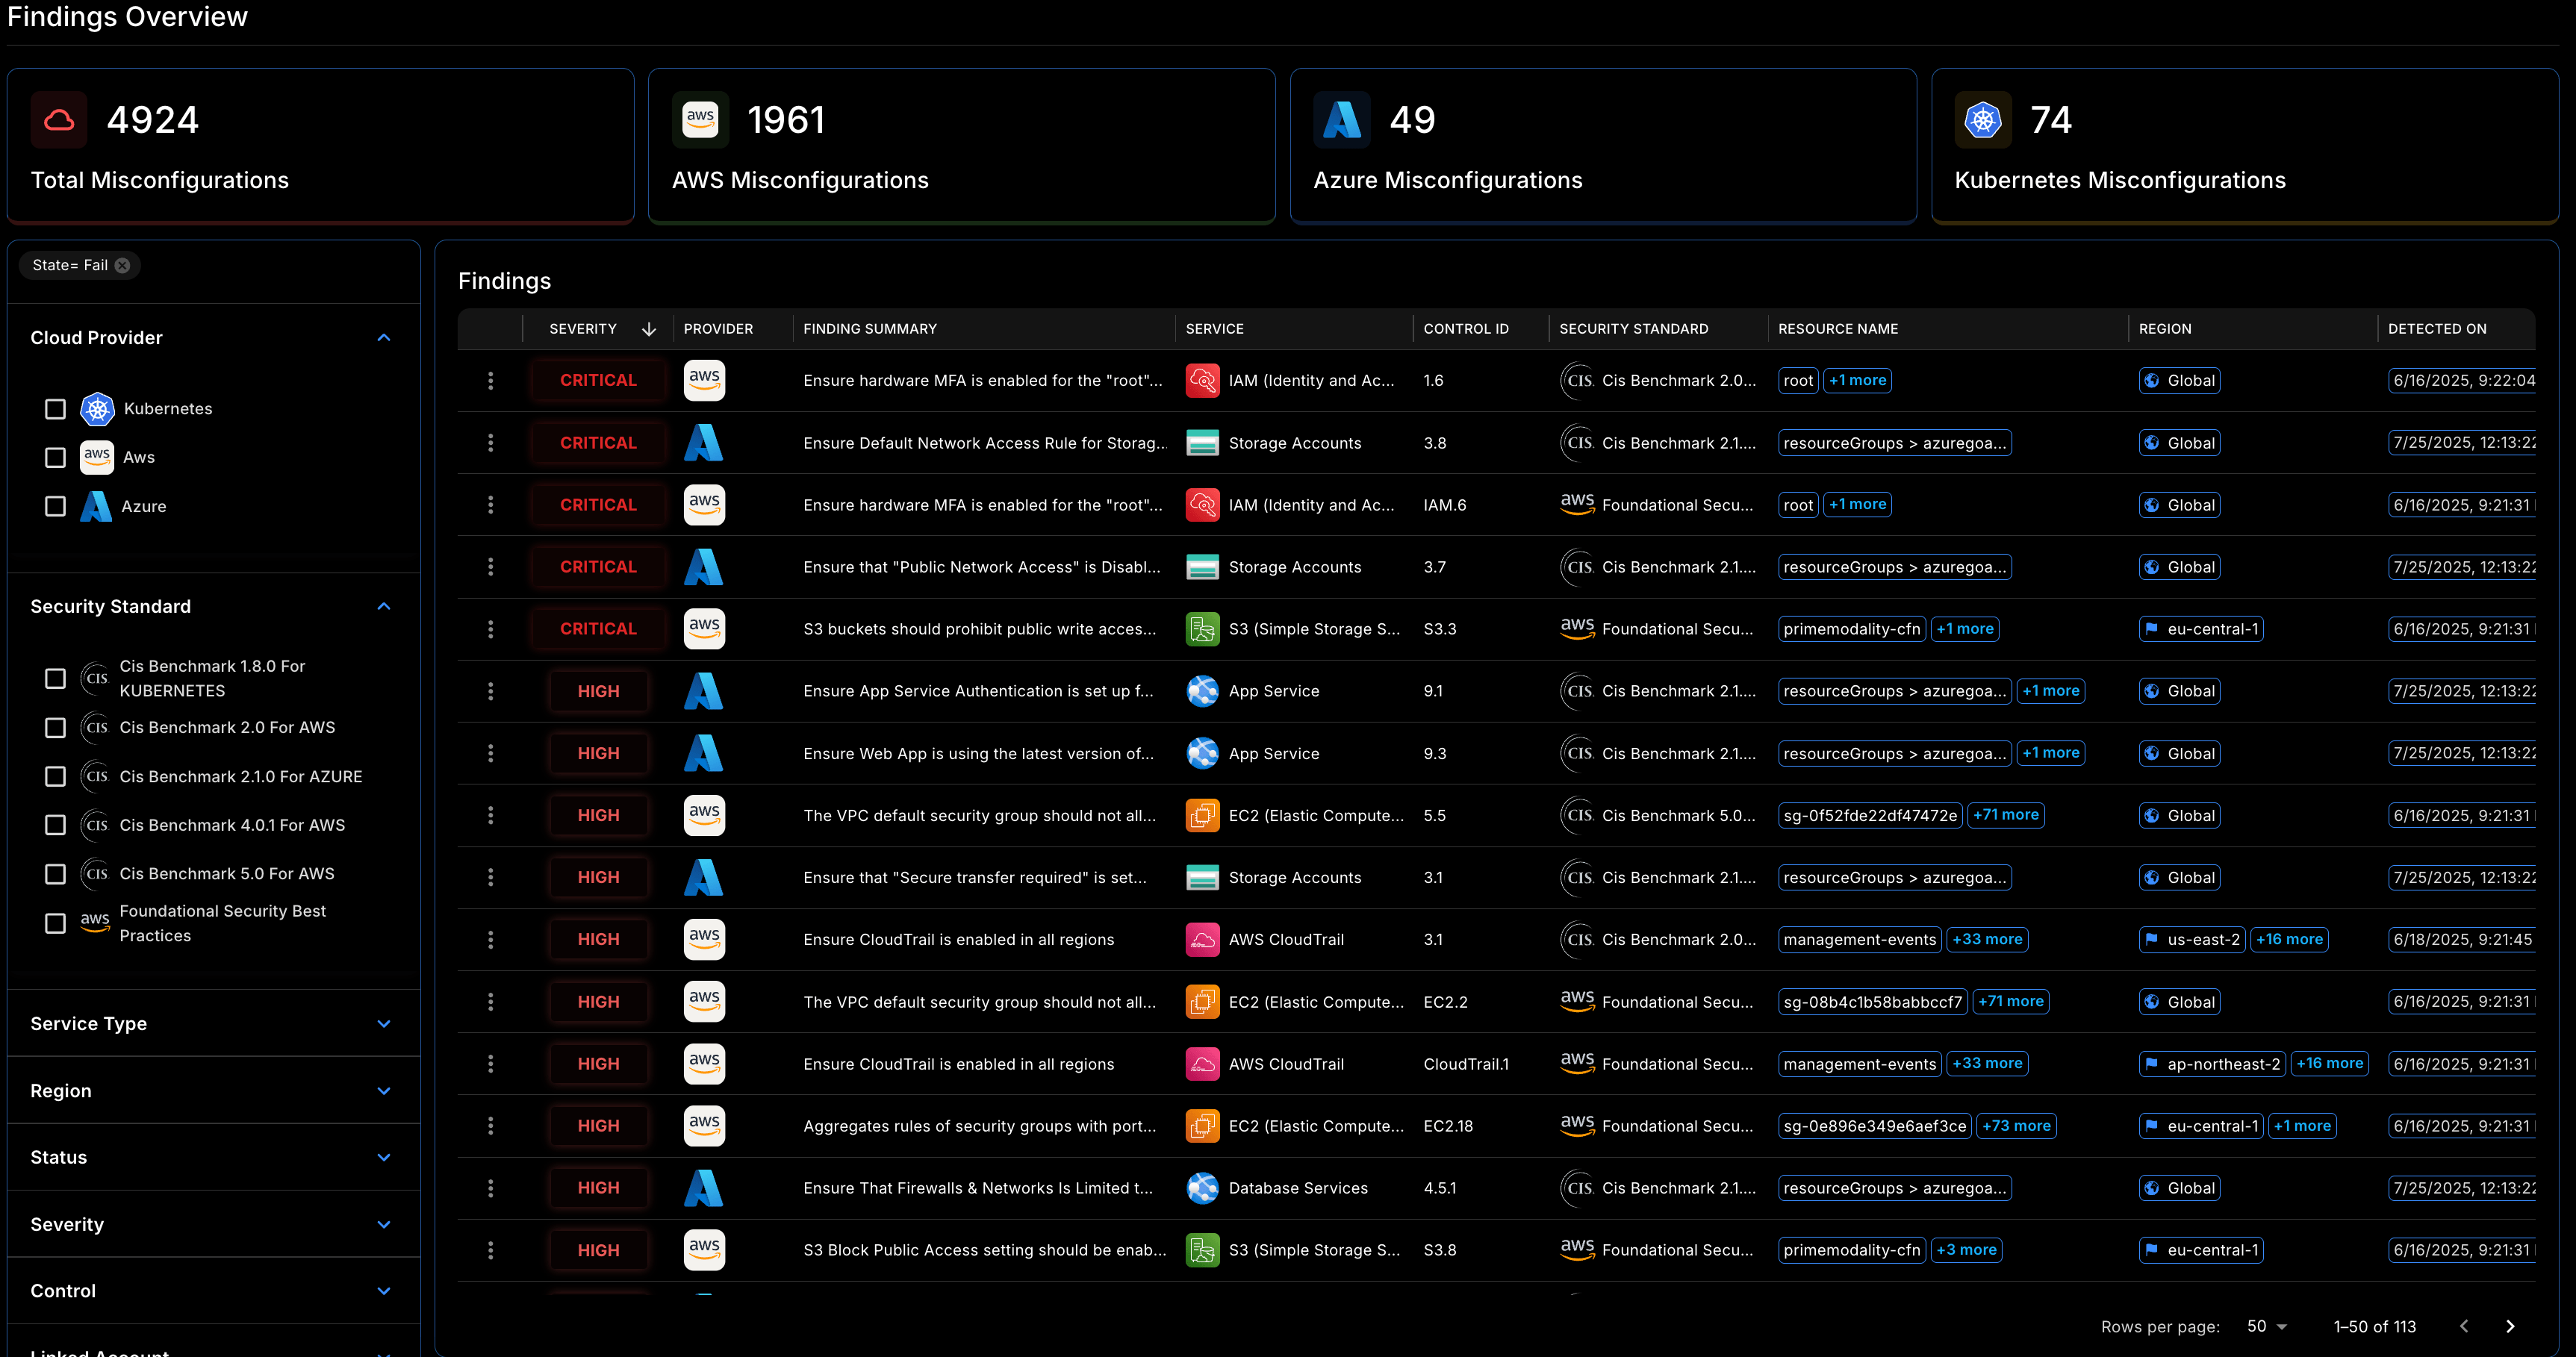Viewport: 2576px width, 1357px height.
Task: Remove the State= Fail filter chip
Action: click(x=122, y=265)
